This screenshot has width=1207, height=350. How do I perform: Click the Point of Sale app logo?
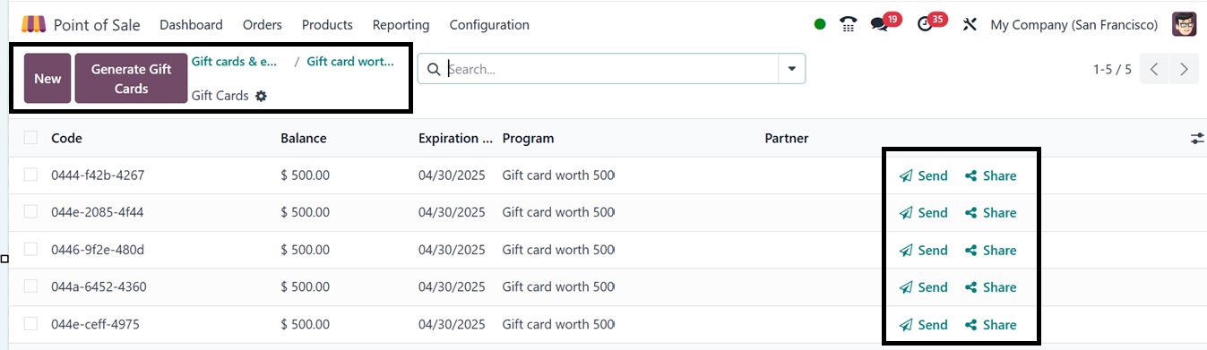(34, 24)
